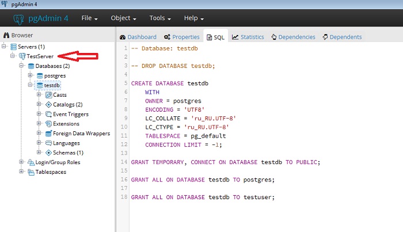Click the Casts node icon
The width and height of the screenshot is (403, 232).
pyautogui.click(x=48, y=95)
